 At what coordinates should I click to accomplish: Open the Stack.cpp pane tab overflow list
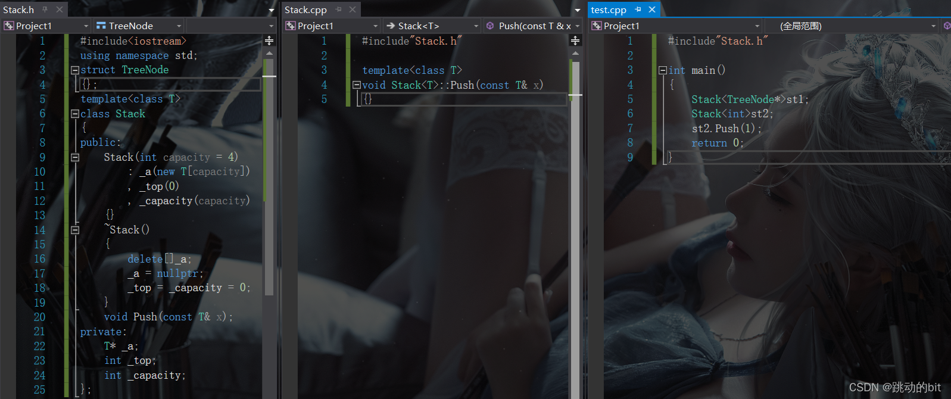[577, 10]
